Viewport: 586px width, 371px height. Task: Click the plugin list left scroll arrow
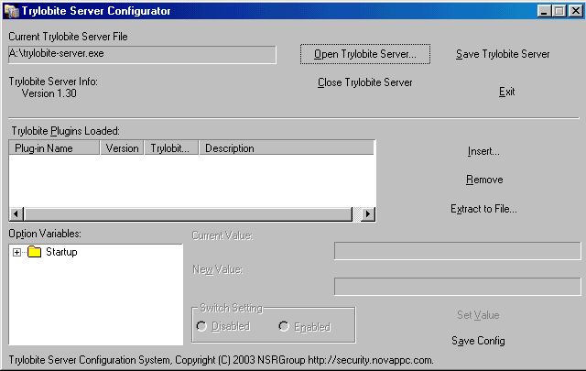(x=16, y=213)
